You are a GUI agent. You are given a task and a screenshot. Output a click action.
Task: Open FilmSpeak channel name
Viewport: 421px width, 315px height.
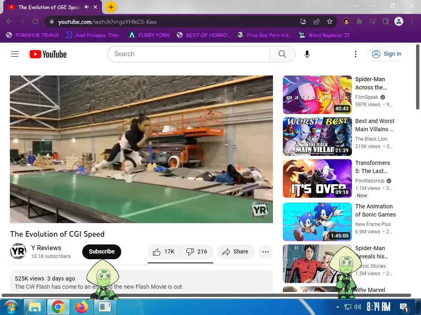[366, 97]
